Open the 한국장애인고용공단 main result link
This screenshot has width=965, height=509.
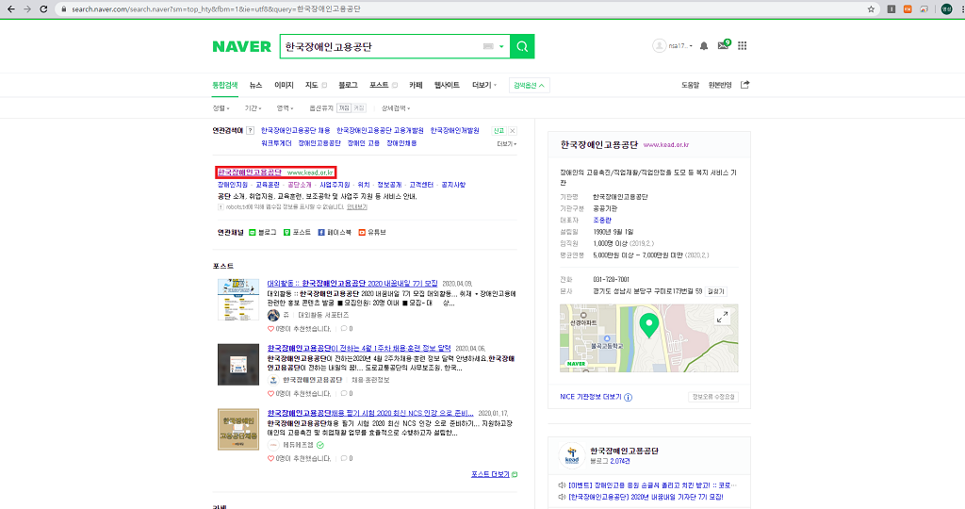click(x=249, y=172)
